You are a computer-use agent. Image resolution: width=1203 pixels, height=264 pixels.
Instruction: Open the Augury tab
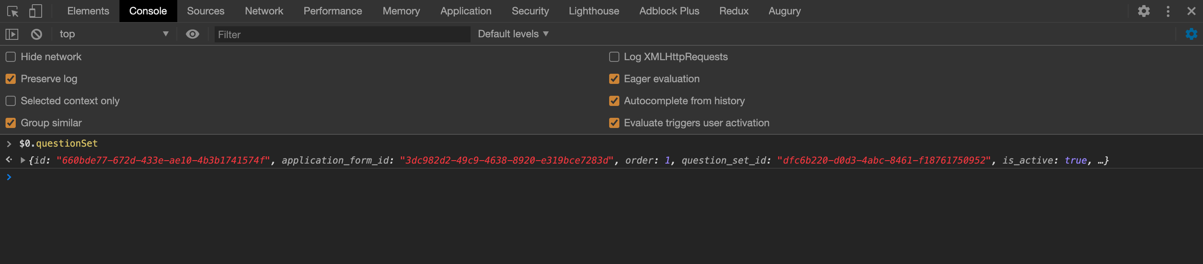tap(784, 11)
